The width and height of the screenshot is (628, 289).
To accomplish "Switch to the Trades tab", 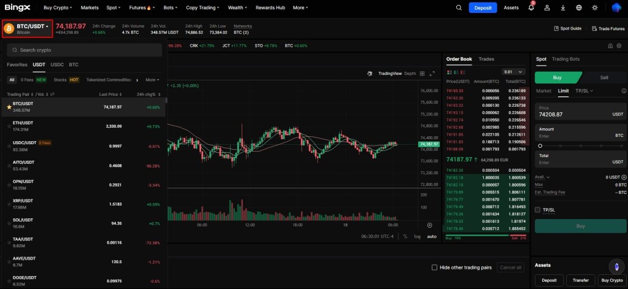I will (486, 59).
